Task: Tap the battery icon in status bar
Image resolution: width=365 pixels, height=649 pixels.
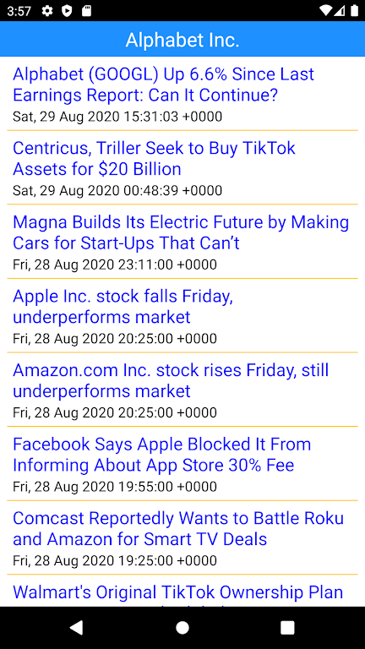Action: coord(354,11)
